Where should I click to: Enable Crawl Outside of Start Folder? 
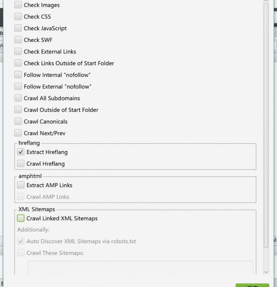[18, 110]
